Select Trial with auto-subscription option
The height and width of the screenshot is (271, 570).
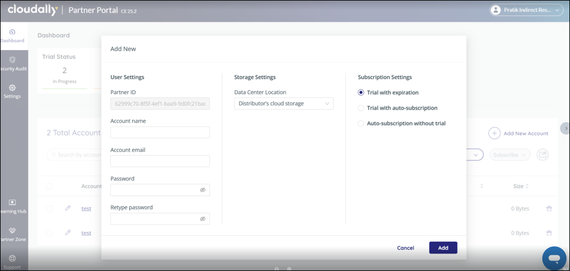click(x=361, y=108)
